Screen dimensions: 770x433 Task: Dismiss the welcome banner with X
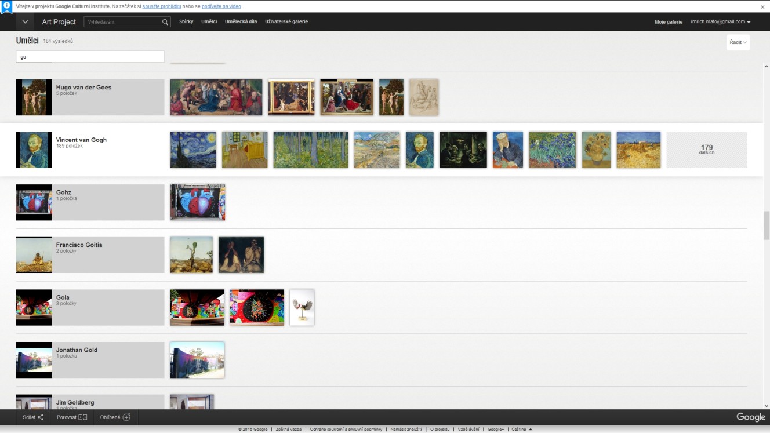762,7
